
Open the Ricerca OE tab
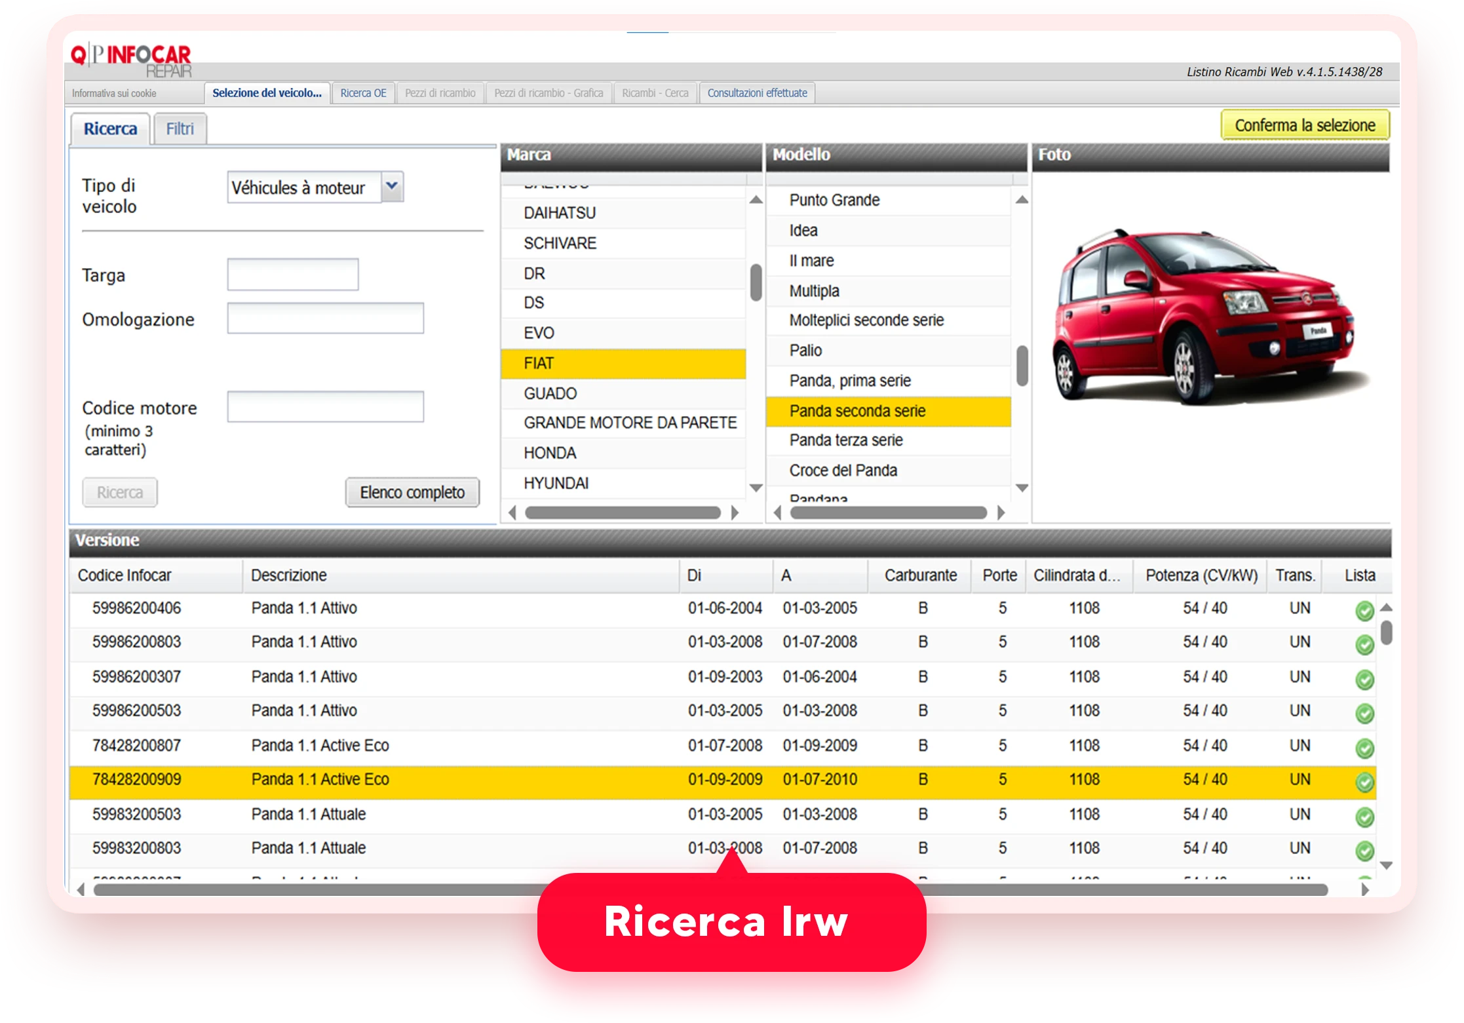coord(363,93)
